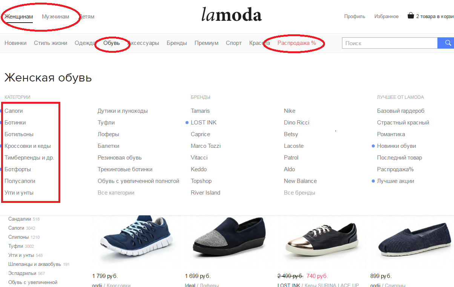Viewport: 454px width, 287px height.
Task: Click the lamoda logo
Action: pyautogui.click(x=231, y=15)
